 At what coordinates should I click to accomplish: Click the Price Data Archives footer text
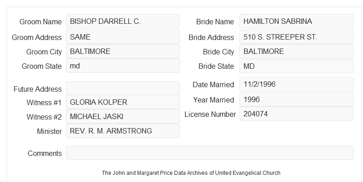(191, 173)
